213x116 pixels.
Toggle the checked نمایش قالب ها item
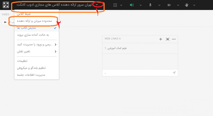click(36, 28)
